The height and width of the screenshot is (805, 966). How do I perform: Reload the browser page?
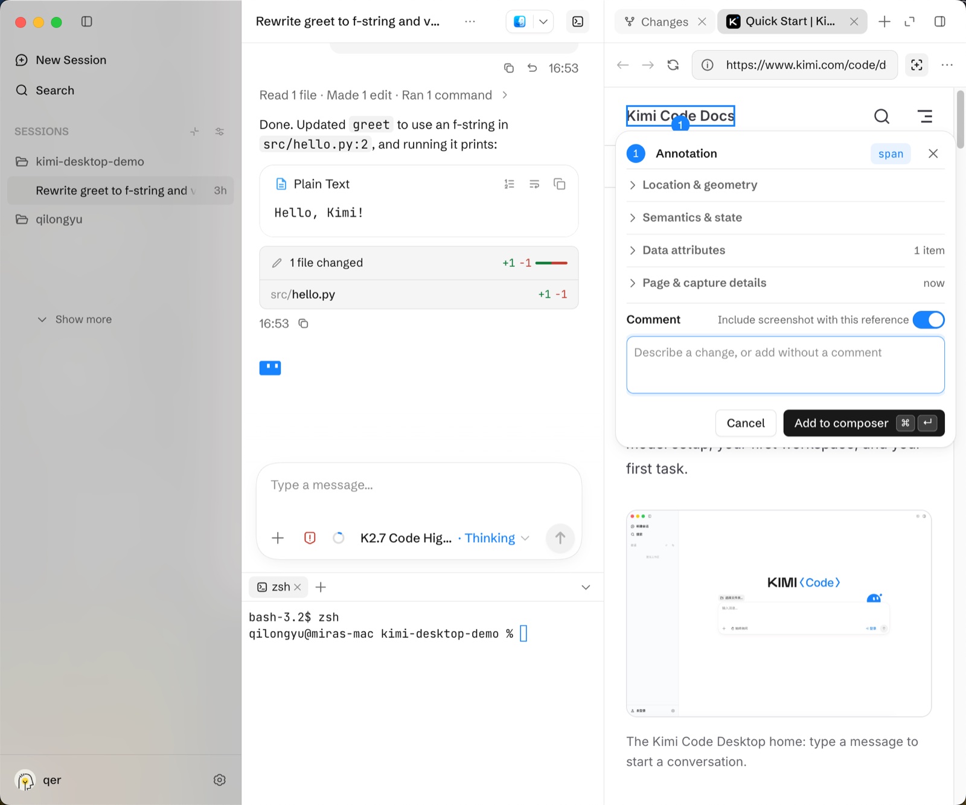(x=673, y=65)
